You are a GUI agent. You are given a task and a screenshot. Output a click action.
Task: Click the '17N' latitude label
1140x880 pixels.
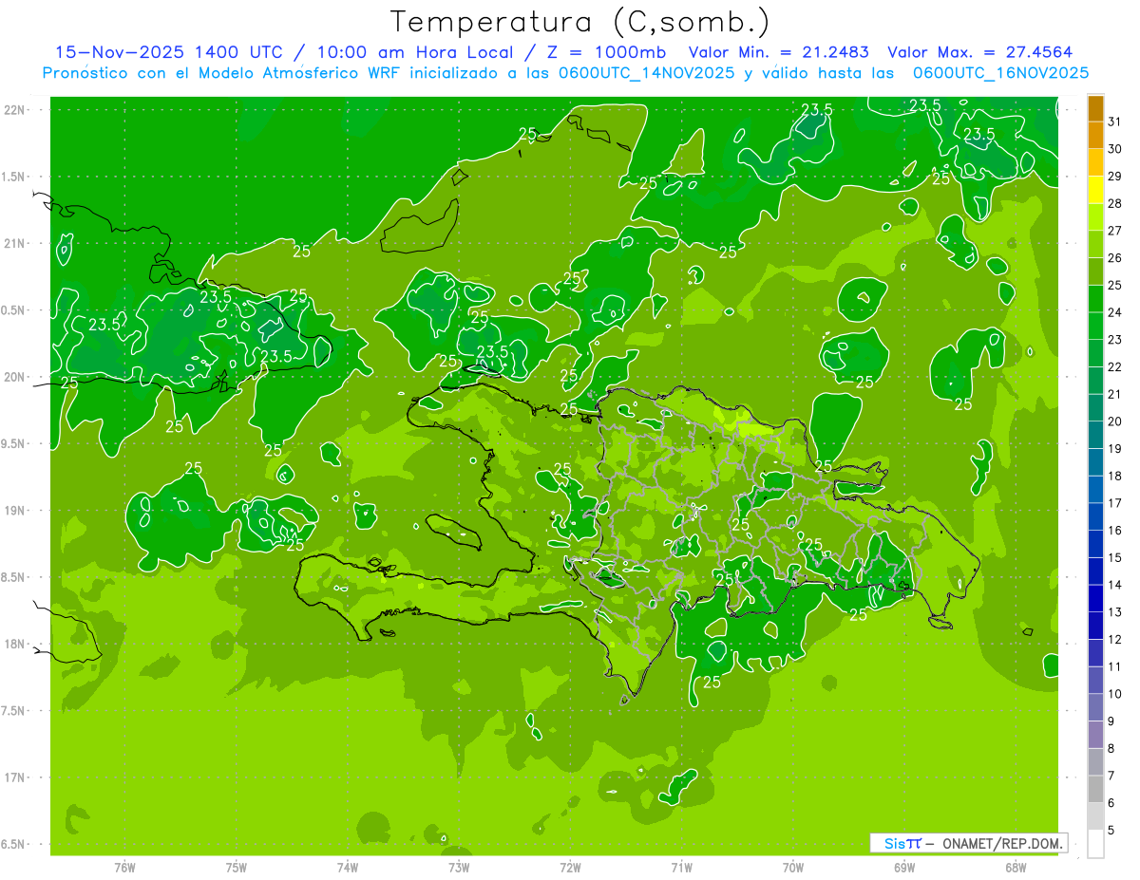click(x=14, y=777)
